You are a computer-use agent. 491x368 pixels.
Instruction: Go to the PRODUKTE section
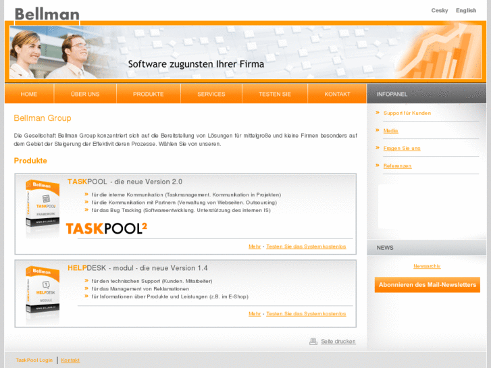click(149, 94)
